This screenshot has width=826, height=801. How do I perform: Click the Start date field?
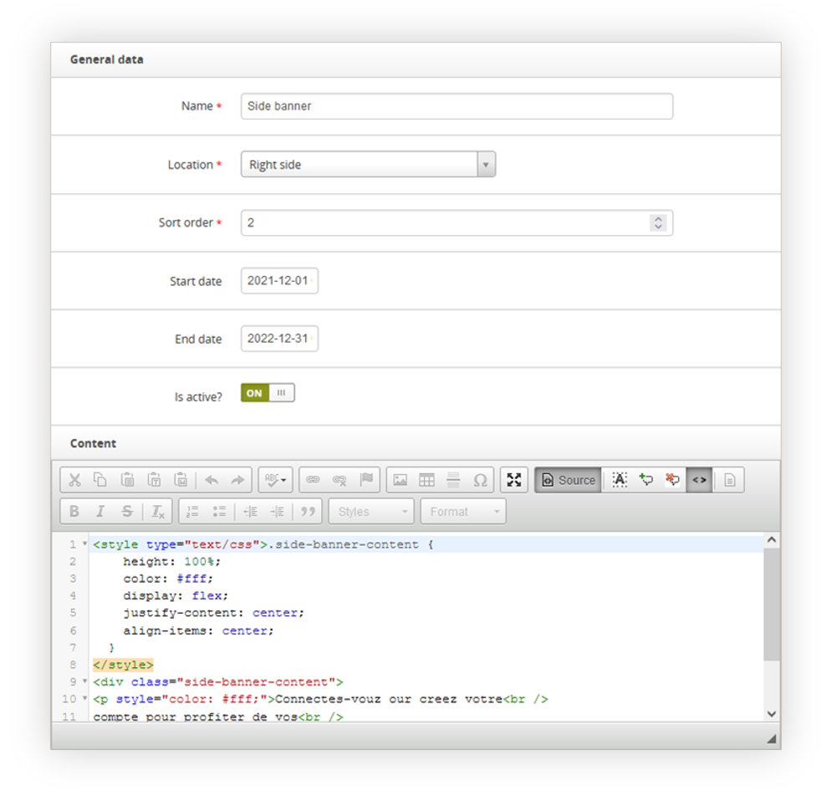pos(279,281)
